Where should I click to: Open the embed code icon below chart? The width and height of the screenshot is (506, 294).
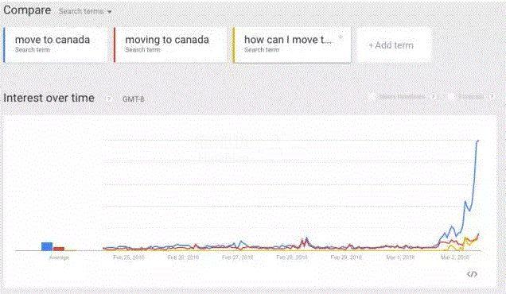[472, 274]
